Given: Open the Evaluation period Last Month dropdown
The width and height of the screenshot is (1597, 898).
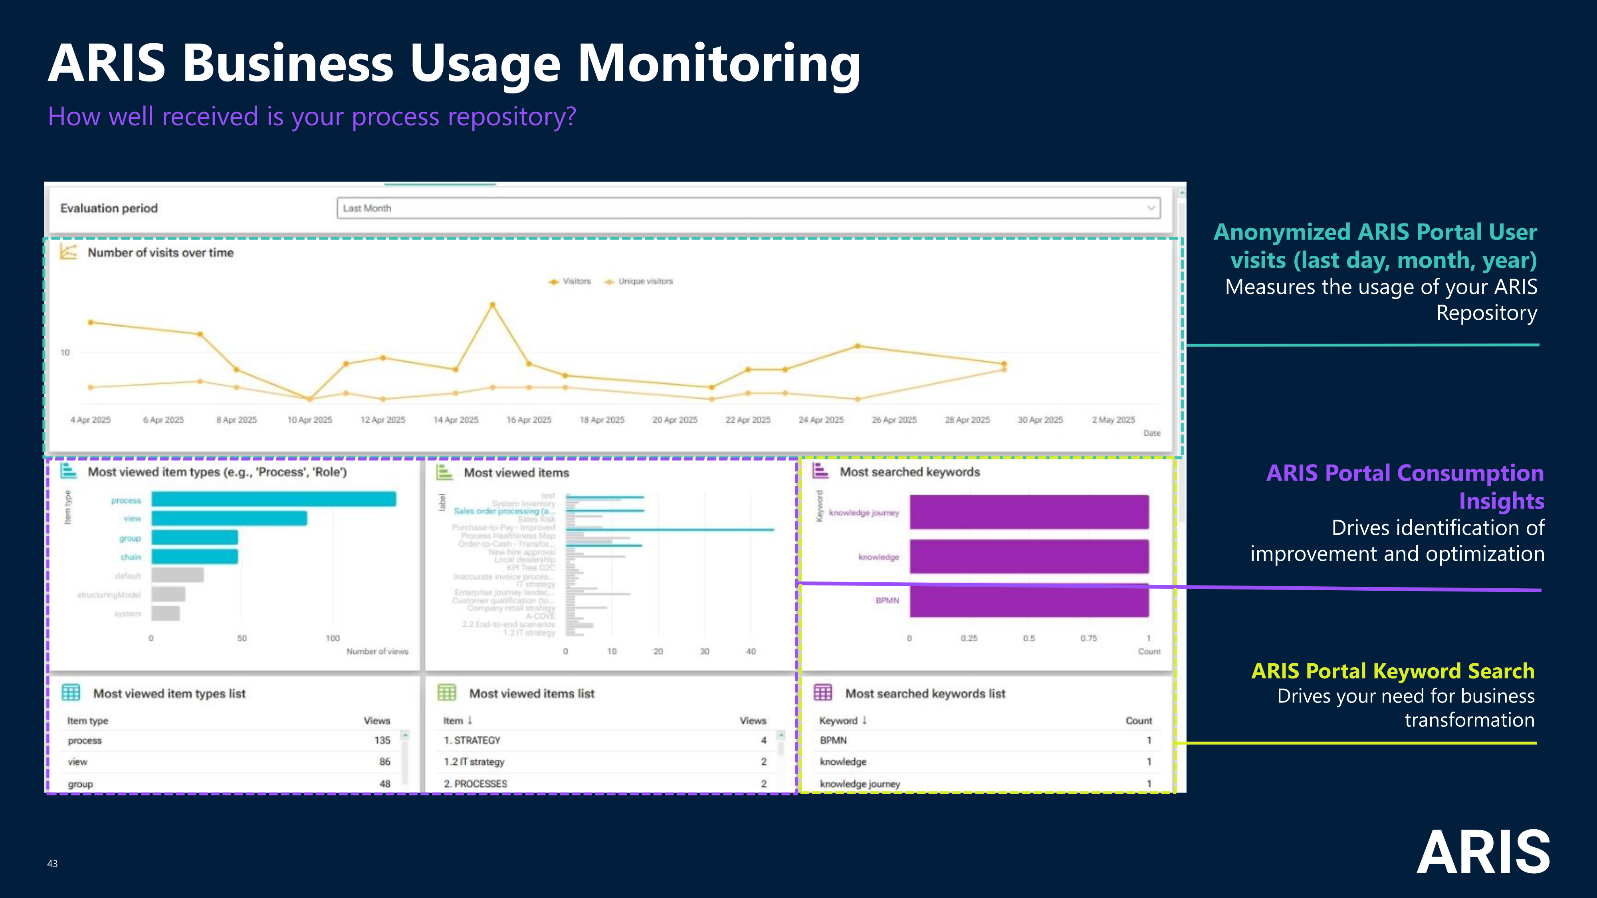Looking at the screenshot, I should (x=748, y=208).
